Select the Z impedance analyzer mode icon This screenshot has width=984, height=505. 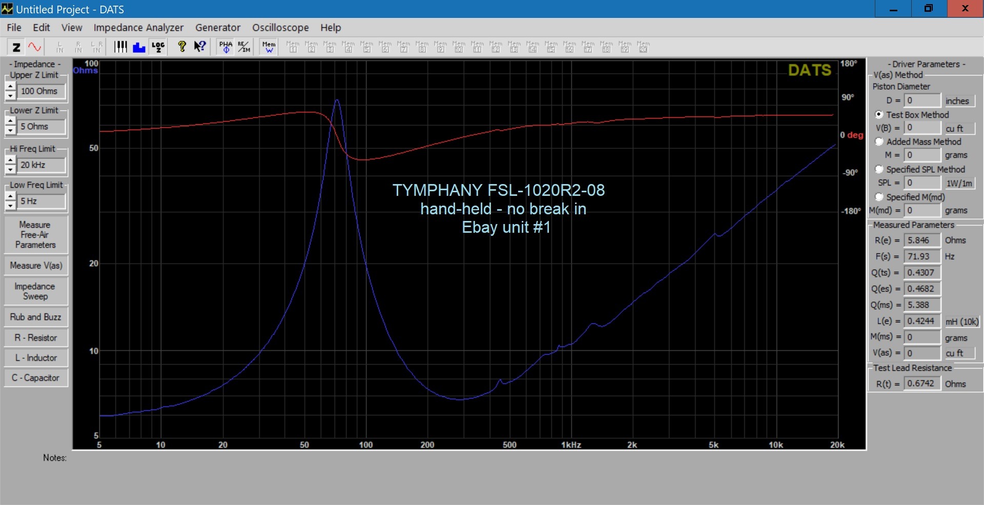point(16,47)
